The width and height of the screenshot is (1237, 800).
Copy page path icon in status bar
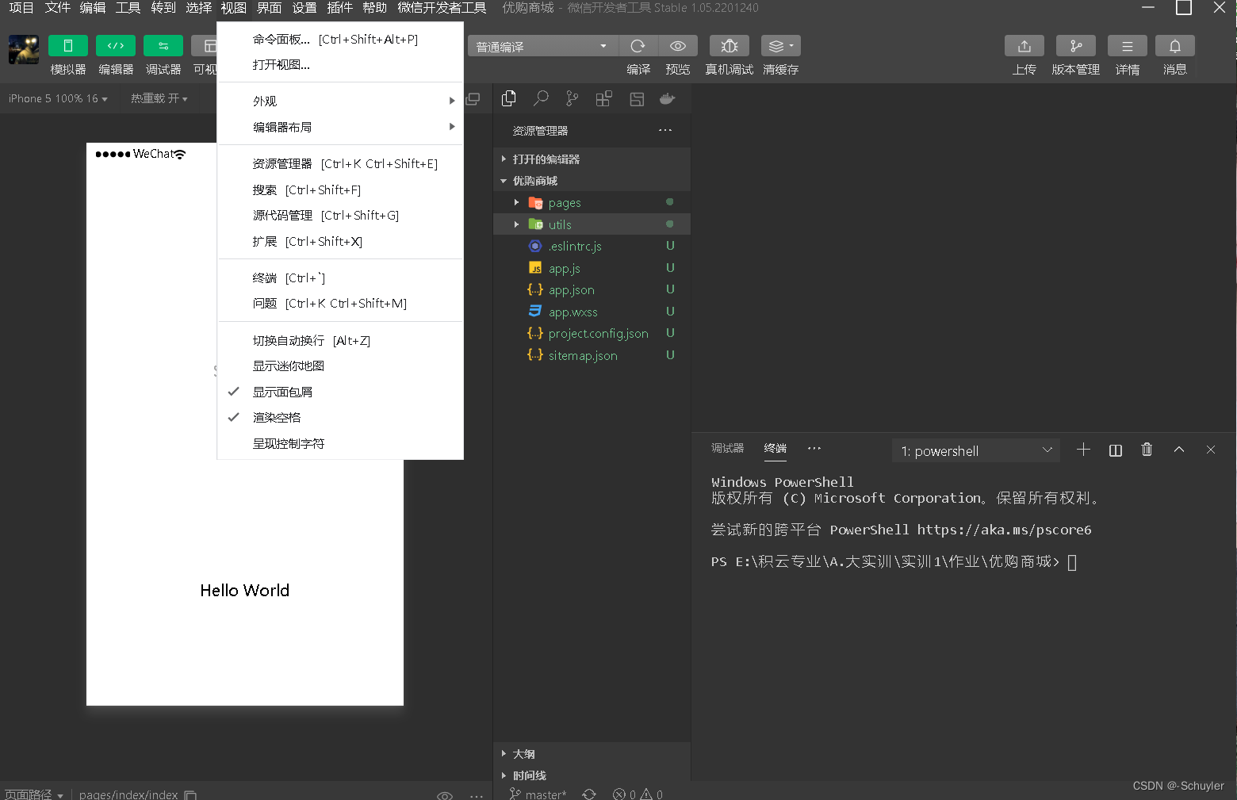(190, 794)
